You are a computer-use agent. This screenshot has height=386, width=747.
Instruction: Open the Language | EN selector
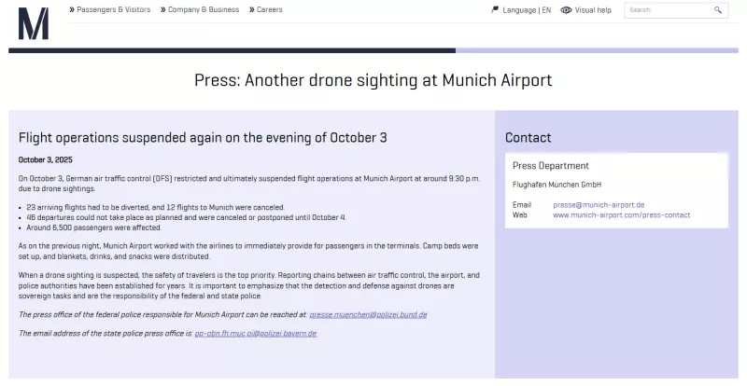click(x=527, y=10)
